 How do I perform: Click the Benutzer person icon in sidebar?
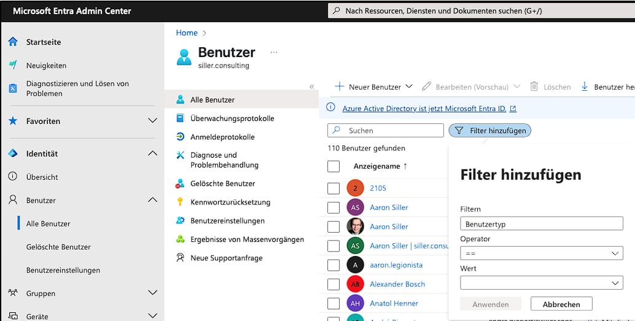coord(13,199)
